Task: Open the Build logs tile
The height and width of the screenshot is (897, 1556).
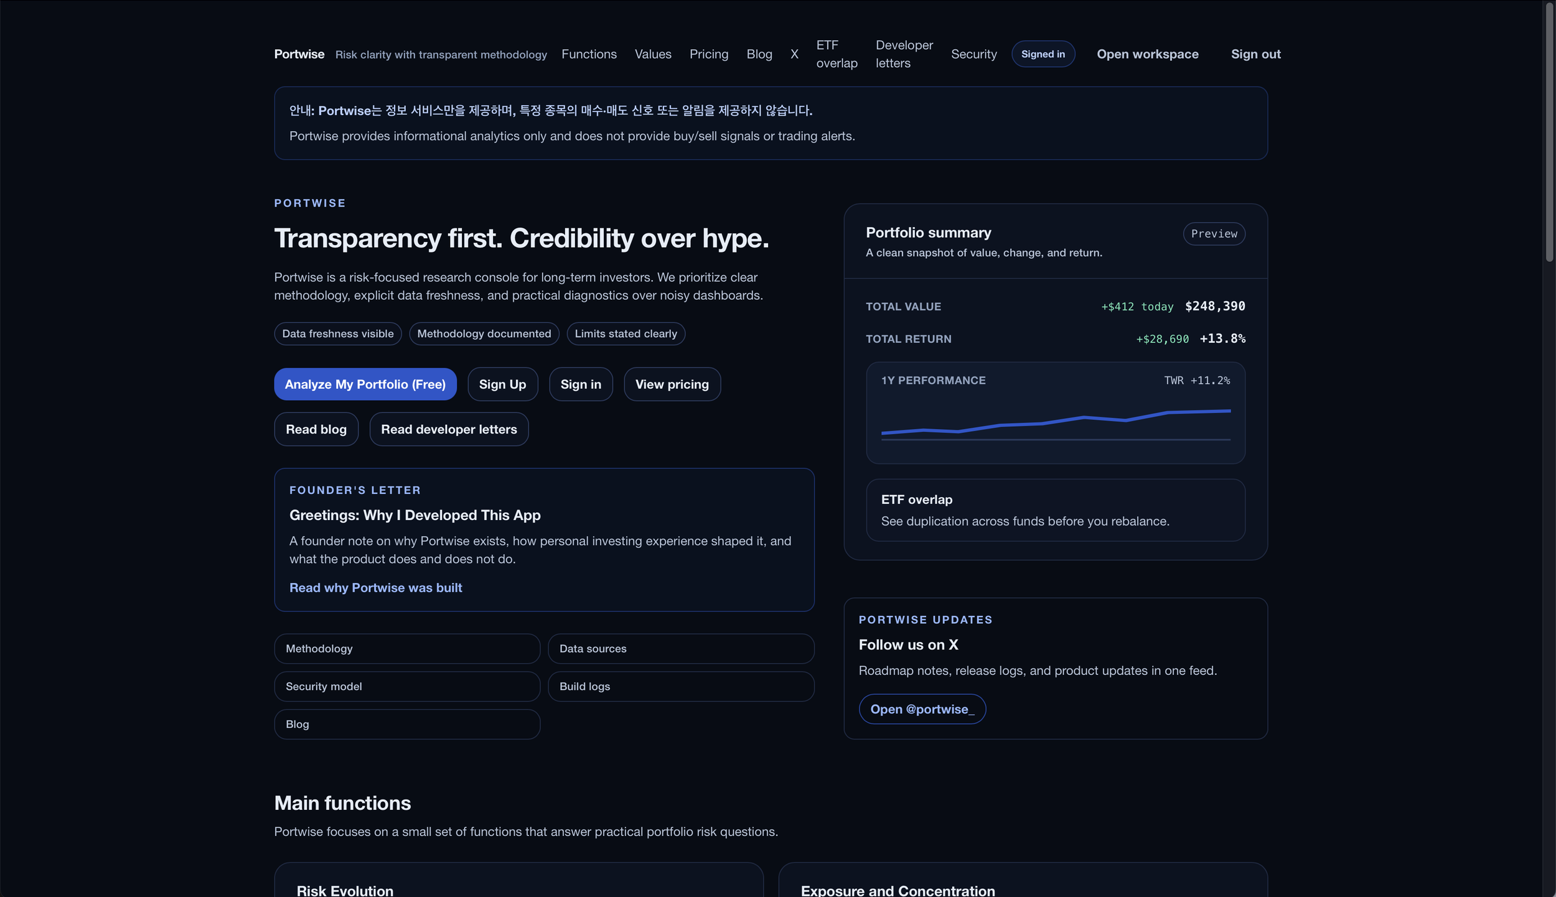Action: [x=680, y=686]
